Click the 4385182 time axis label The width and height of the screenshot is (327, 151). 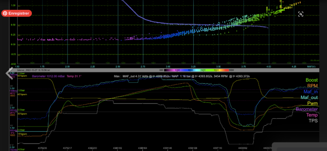[x=117, y=148]
